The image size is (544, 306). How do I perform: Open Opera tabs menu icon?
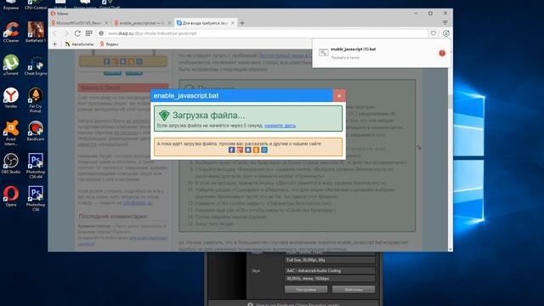point(445,23)
